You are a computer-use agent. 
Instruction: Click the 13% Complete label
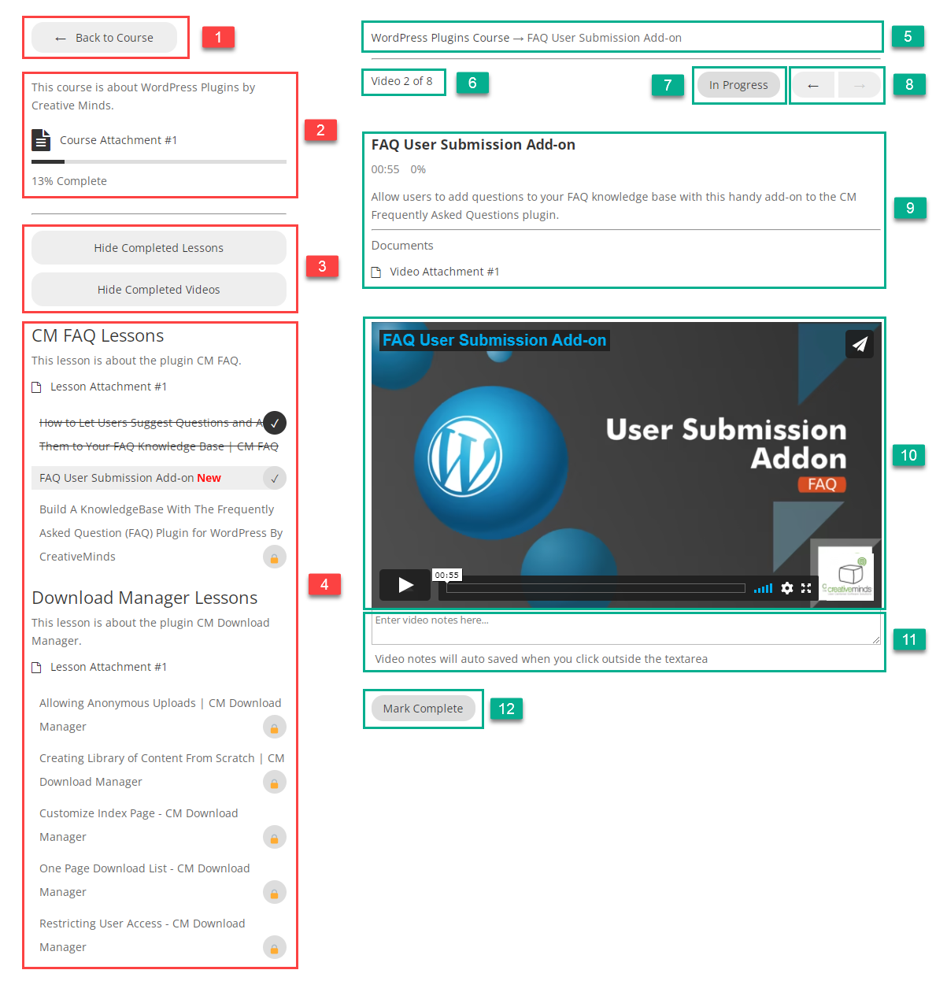point(69,181)
